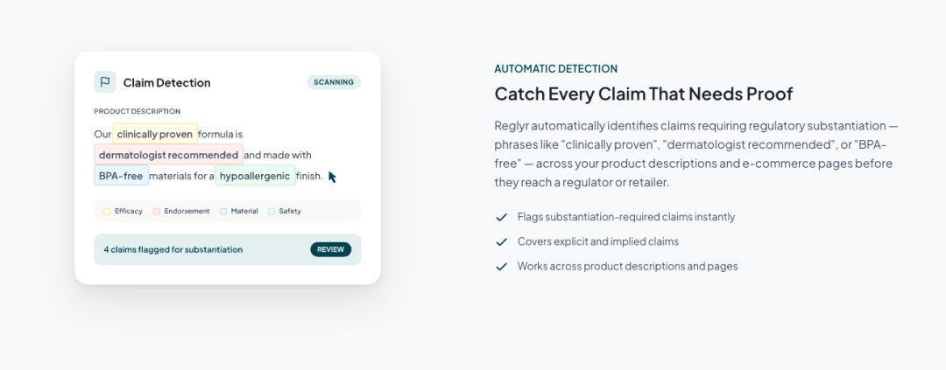This screenshot has width=946, height=370.
Task: Click the 'AUTOMATIC DETECTION' section label
Action: [555, 68]
